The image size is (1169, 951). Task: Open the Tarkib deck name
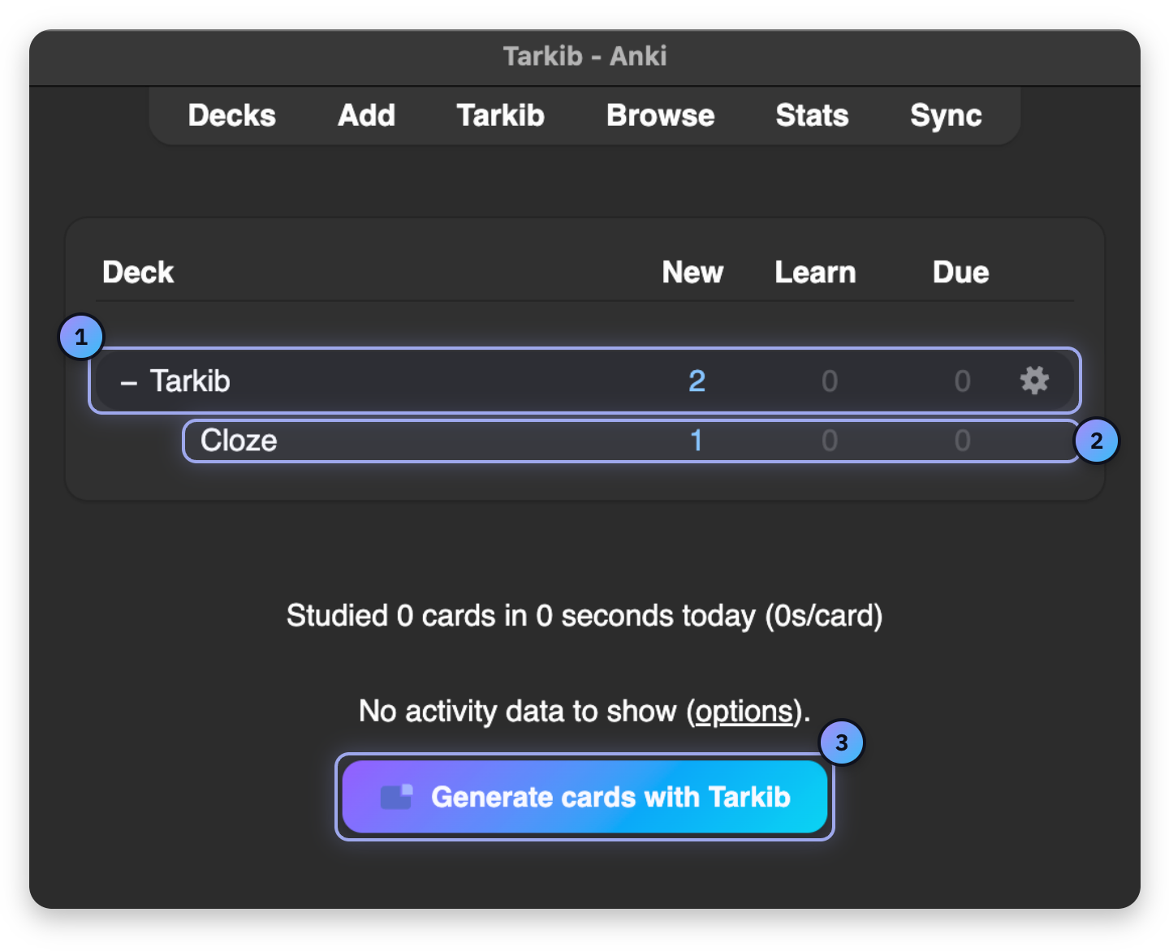point(191,381)
